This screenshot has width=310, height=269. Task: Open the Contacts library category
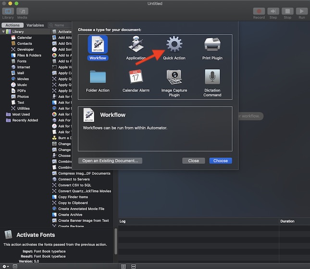25,44
